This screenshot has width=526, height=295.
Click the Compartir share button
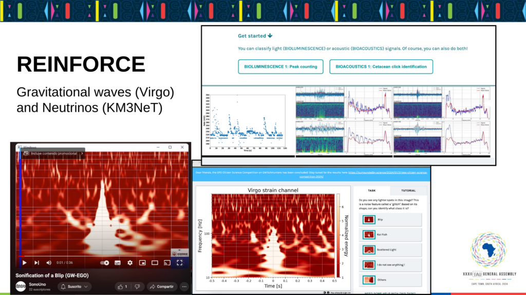coord(162,287)
